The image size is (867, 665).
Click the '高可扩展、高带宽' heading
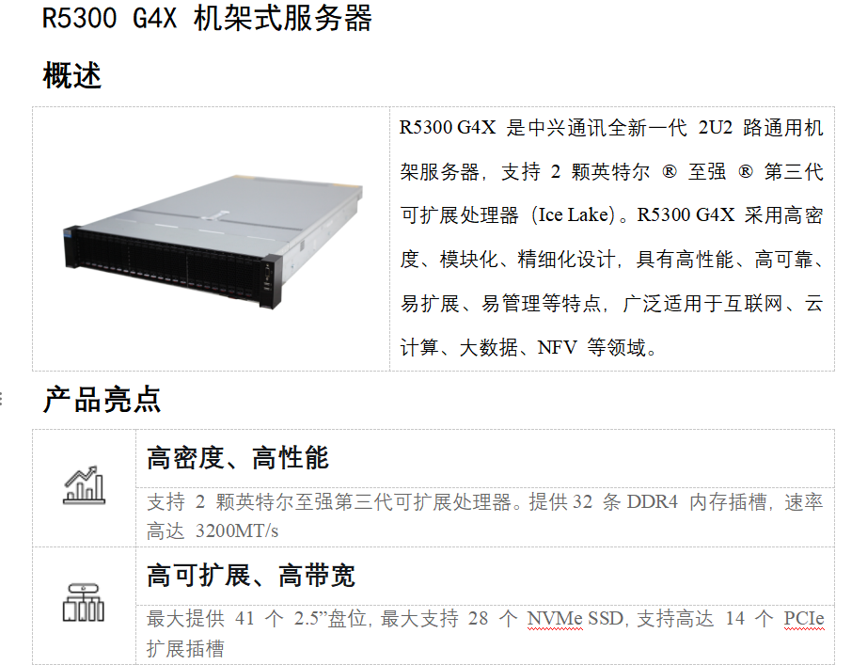tap(251, 576)
